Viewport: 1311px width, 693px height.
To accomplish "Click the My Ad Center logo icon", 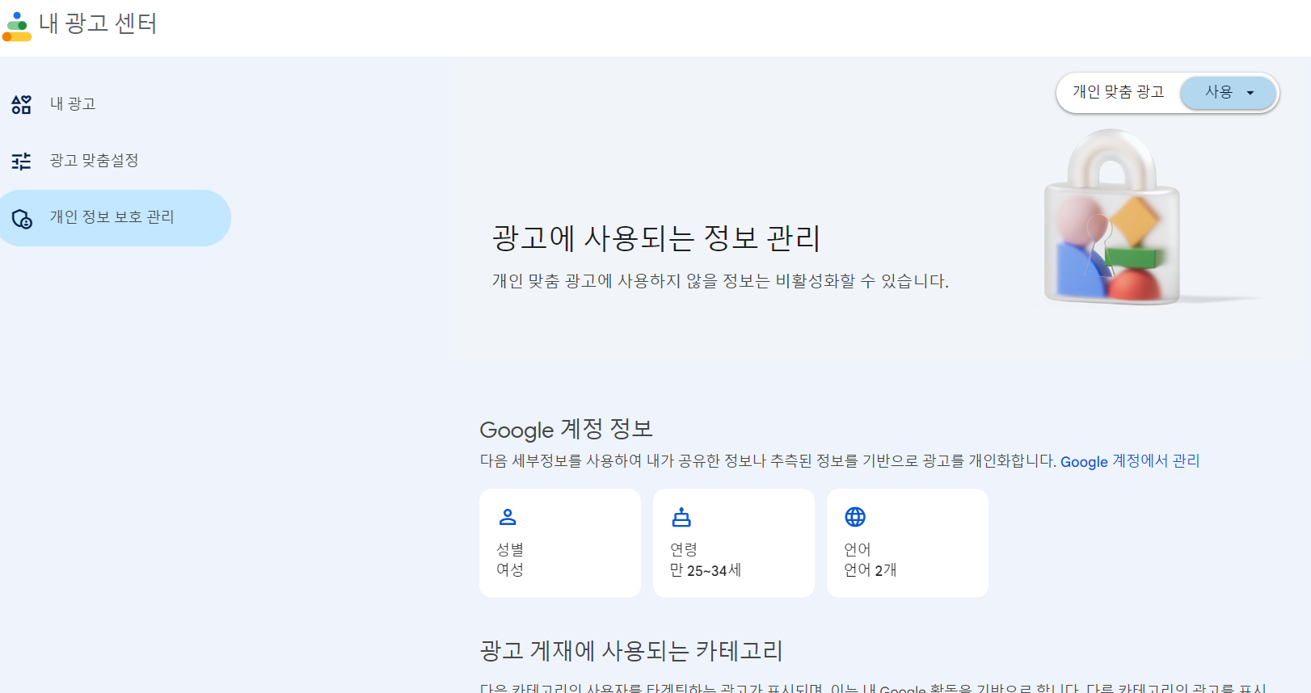I will click(x=17, y=27).
